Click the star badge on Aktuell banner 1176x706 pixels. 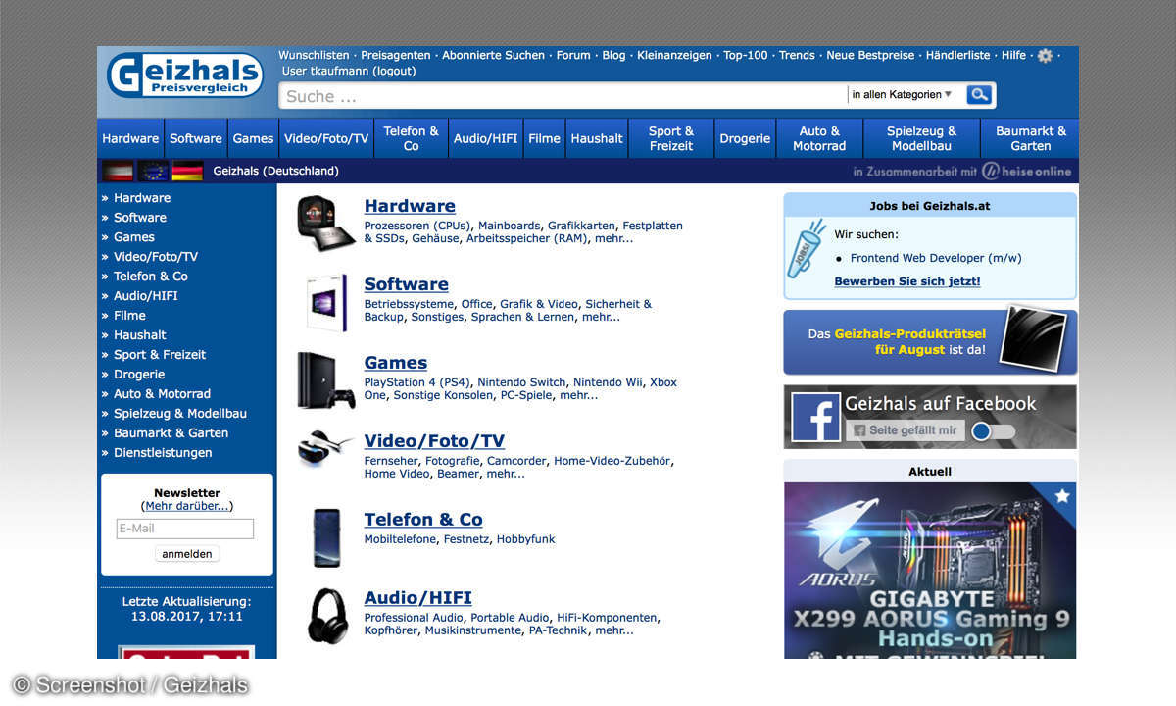(1062, 496)
